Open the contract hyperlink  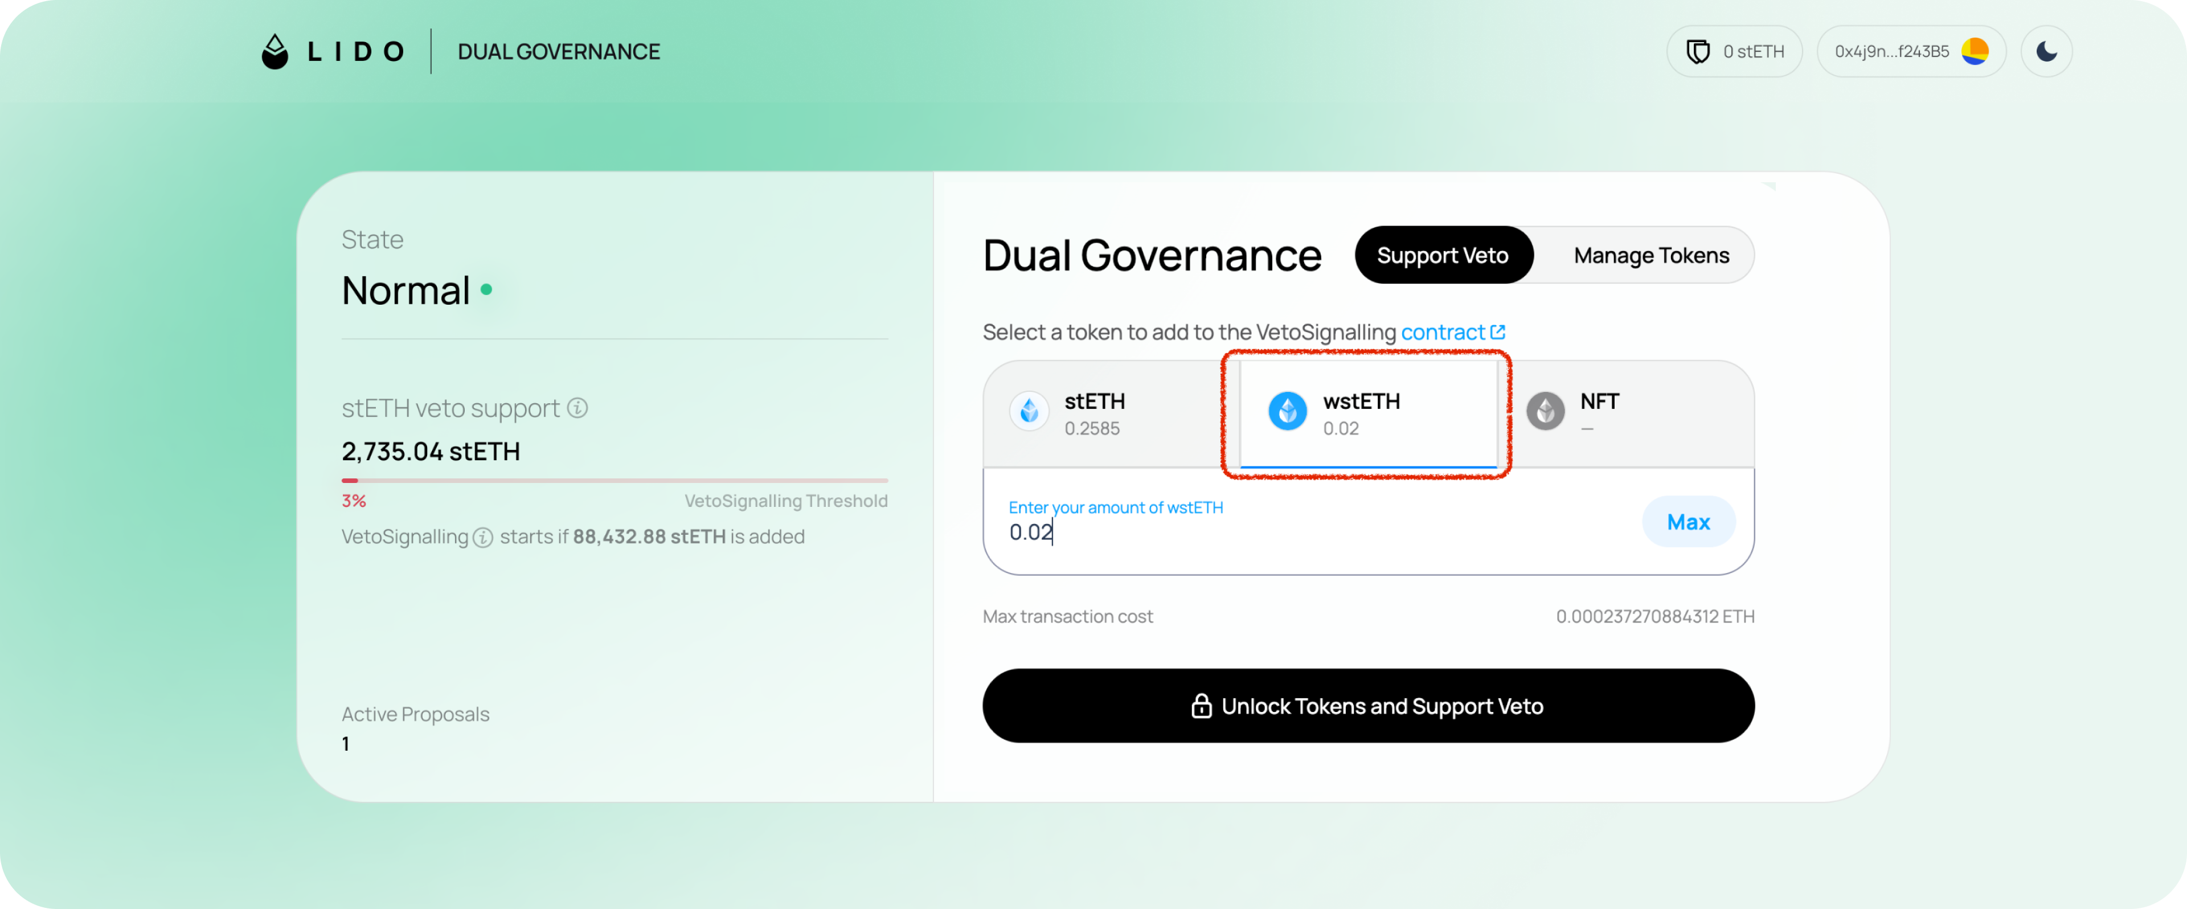click(x=1443, y=332)
